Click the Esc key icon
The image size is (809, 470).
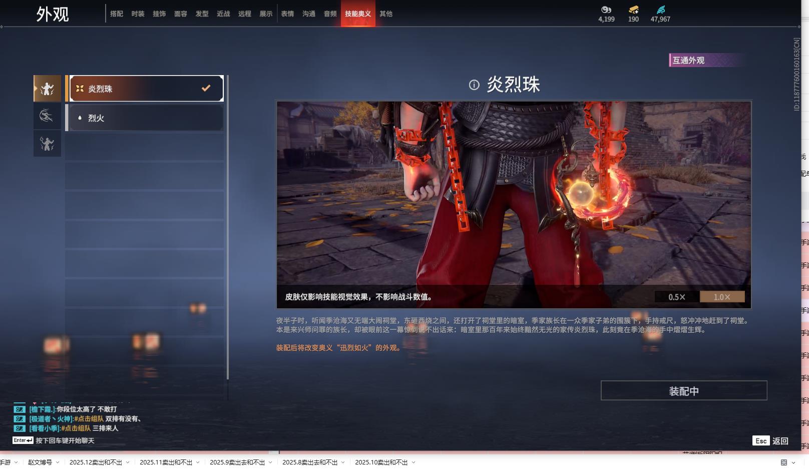[761, 440]
